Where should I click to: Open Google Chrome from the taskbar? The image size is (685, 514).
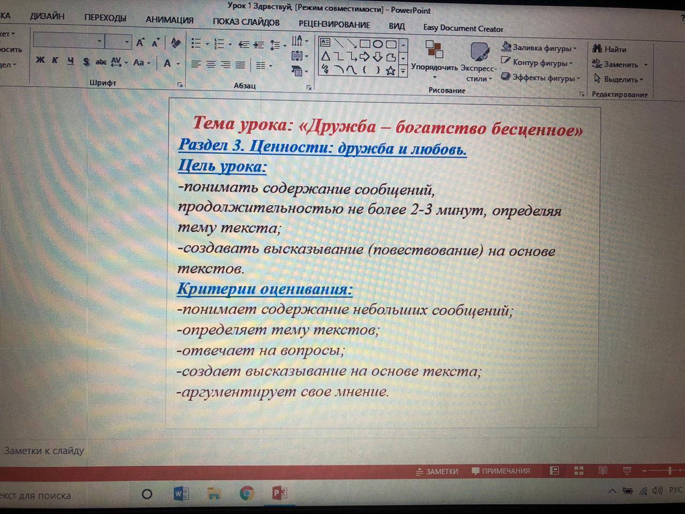click(x=247, y=493)
